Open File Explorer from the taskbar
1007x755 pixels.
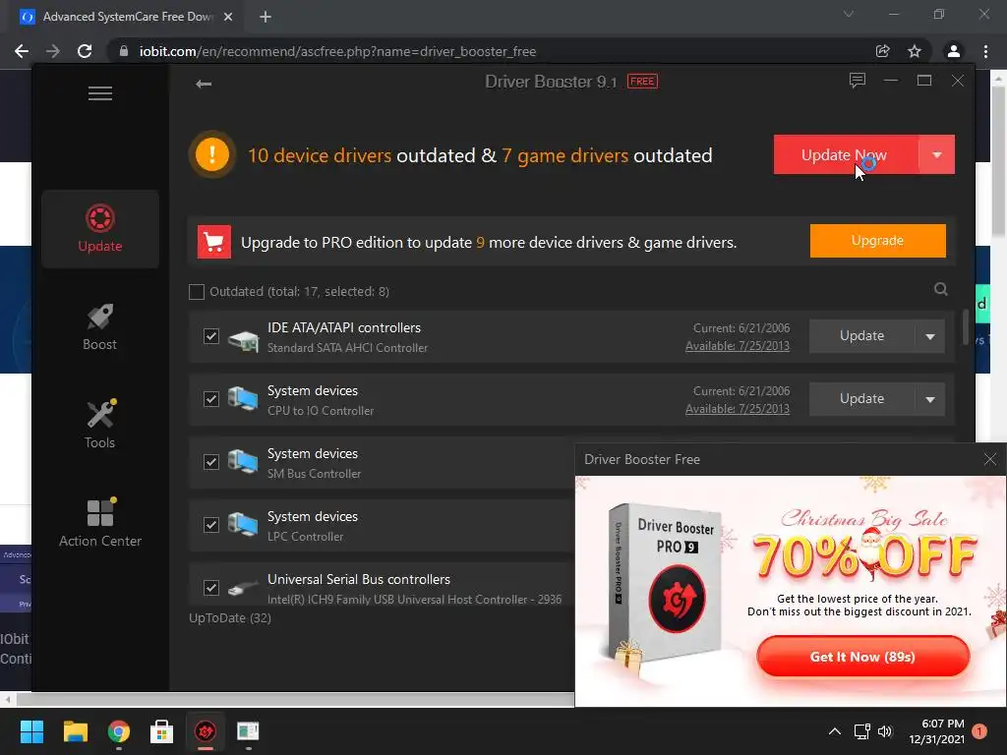pyautogui.click(x=75, y=731)
